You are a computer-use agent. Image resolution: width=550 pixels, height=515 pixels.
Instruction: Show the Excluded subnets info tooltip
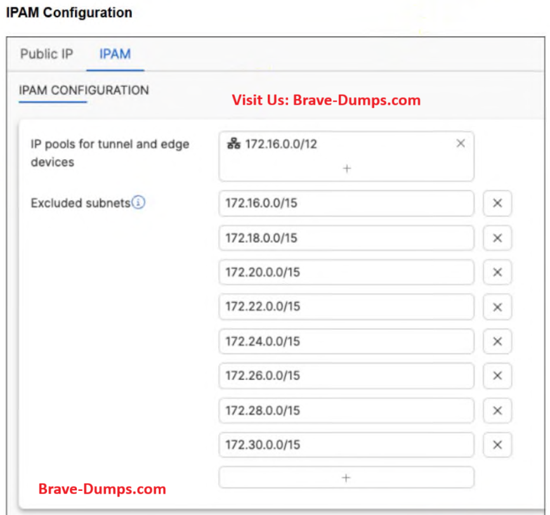coord(139,203)
